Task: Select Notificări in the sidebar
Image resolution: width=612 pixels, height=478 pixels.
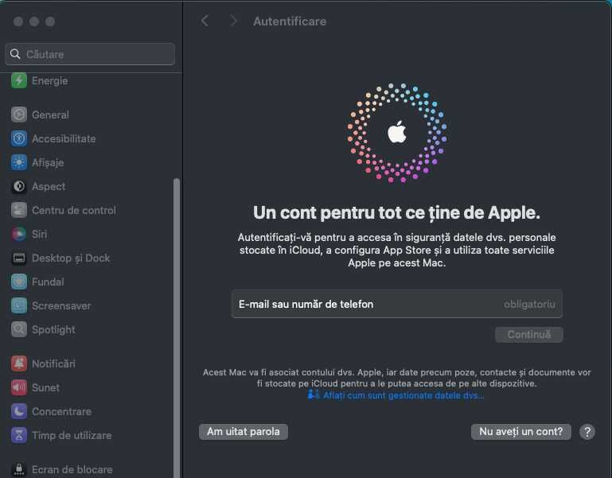Action: coord(53,363)
